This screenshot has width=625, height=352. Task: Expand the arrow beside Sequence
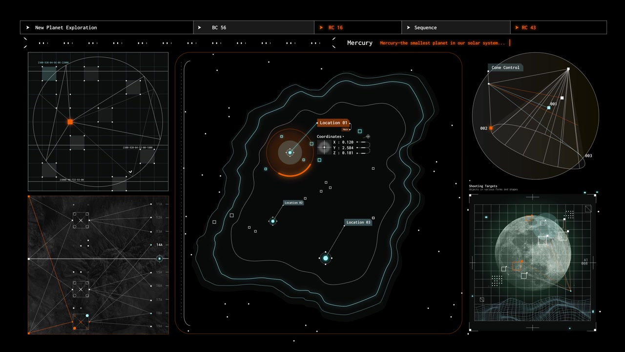(409, 27)
